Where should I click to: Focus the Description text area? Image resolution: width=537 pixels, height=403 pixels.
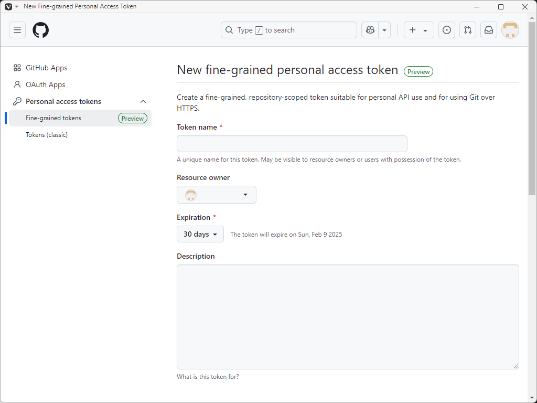pyautogui.click(x=348, y=316)
